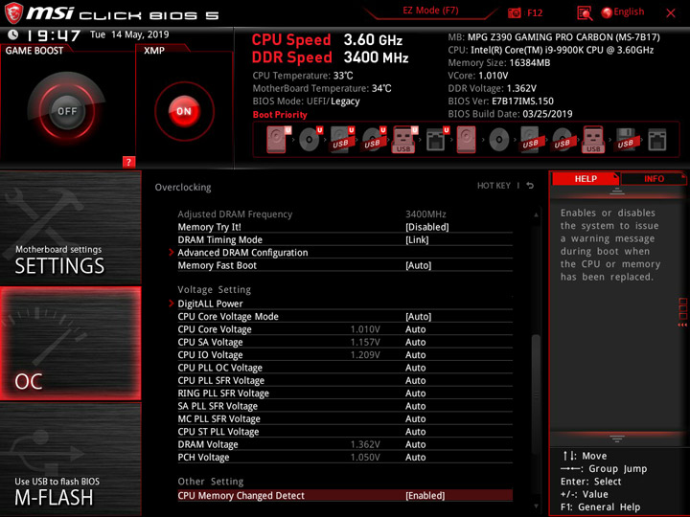Toggle the GAME BOOST knob currently OFF

coord(67,111)
